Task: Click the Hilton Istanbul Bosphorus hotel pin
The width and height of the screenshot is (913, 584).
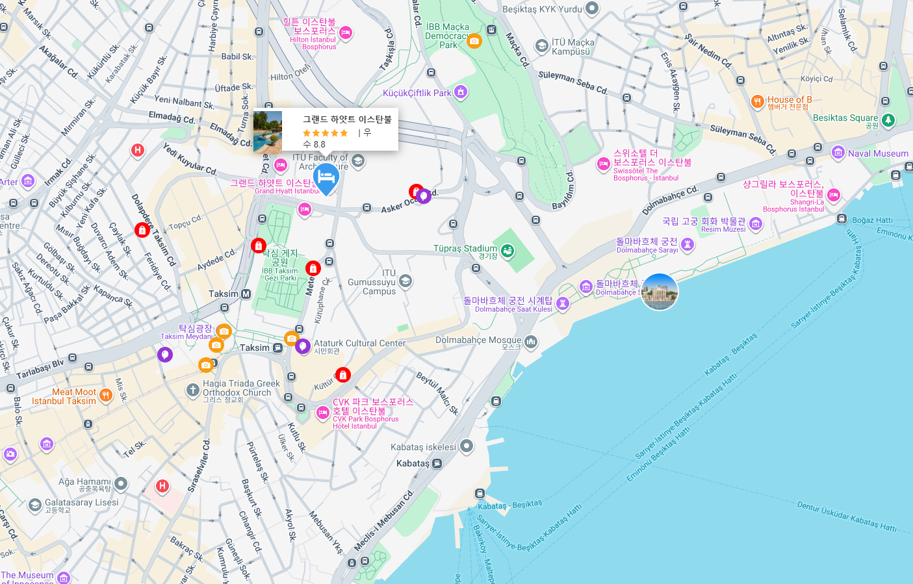Action: [346, 32]
